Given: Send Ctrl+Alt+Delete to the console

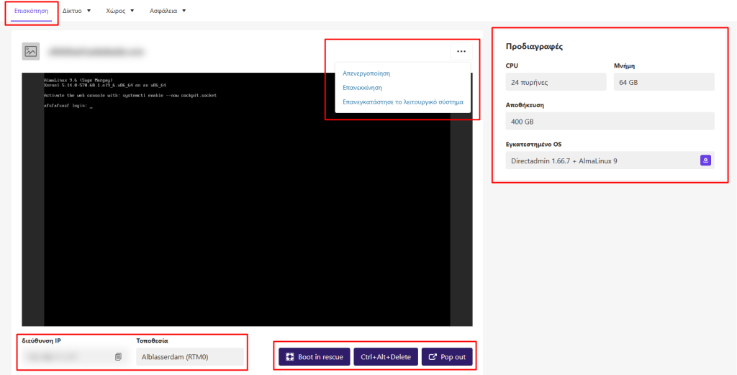Looking at the screenshot, I should [x=385, y=357].
